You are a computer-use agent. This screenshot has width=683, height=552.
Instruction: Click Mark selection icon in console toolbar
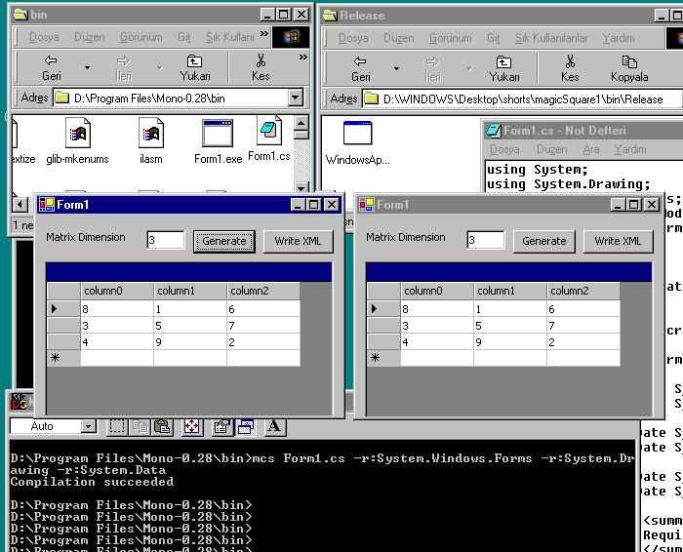(x=117, y=426)
